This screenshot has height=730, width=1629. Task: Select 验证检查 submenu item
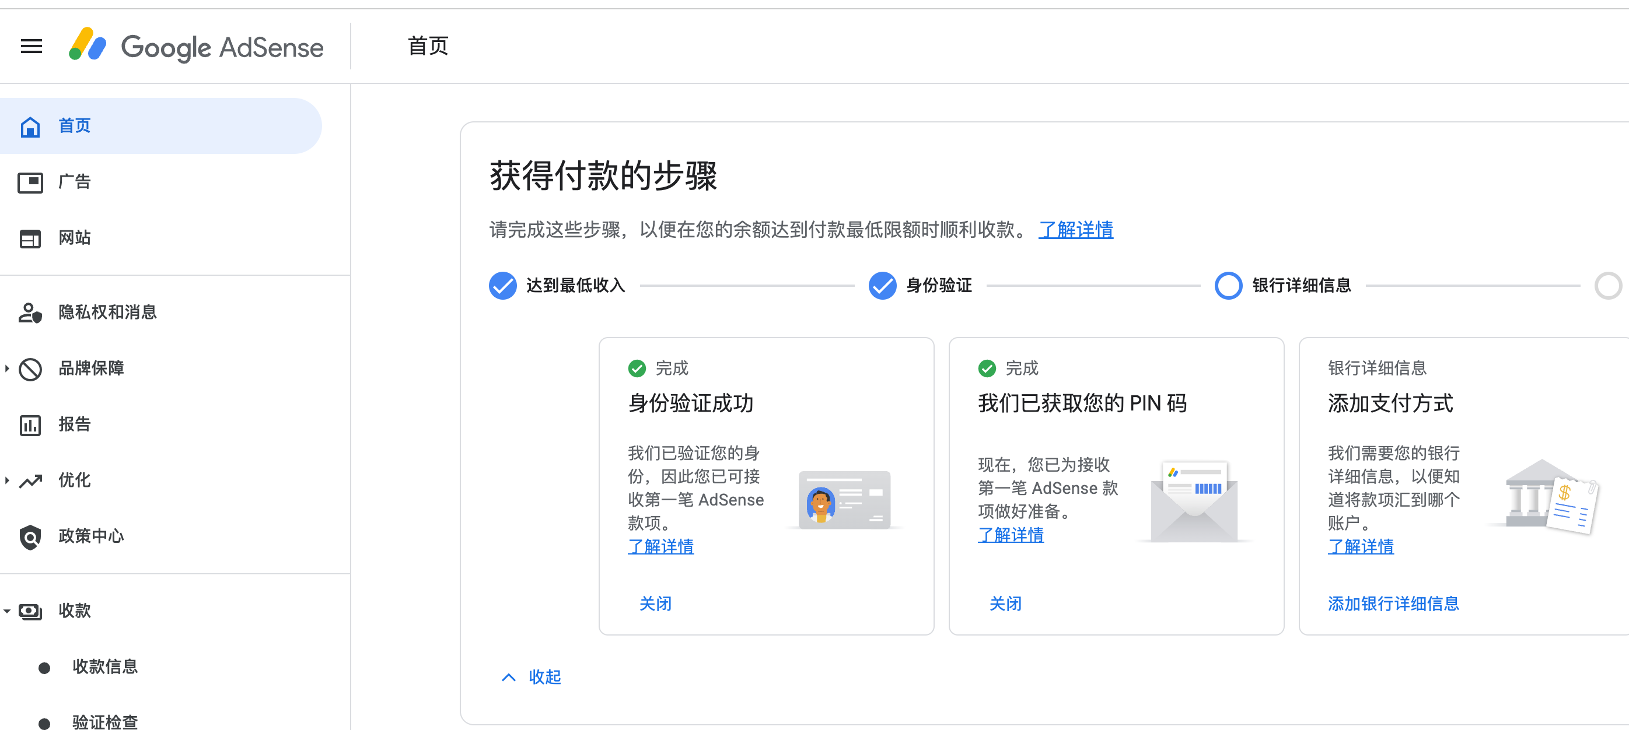[x=105, y=722]
